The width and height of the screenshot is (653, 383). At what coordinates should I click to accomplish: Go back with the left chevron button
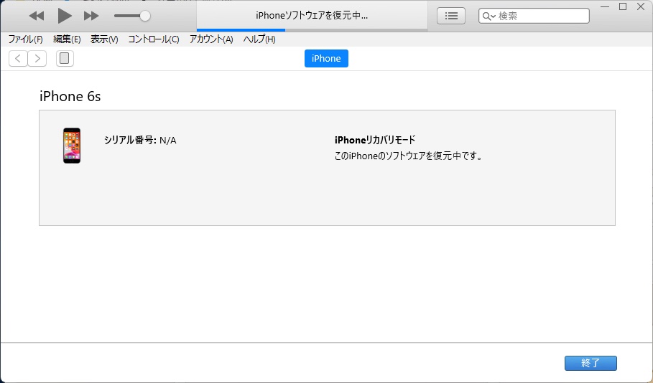click(18, 59)
